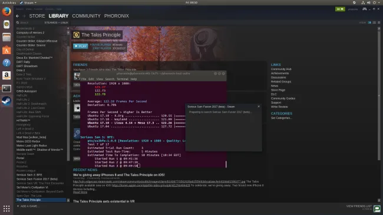The width and height of the screenshot is (383, 215).
Task: Switch library to list view icon
Action: coord(374,22)
